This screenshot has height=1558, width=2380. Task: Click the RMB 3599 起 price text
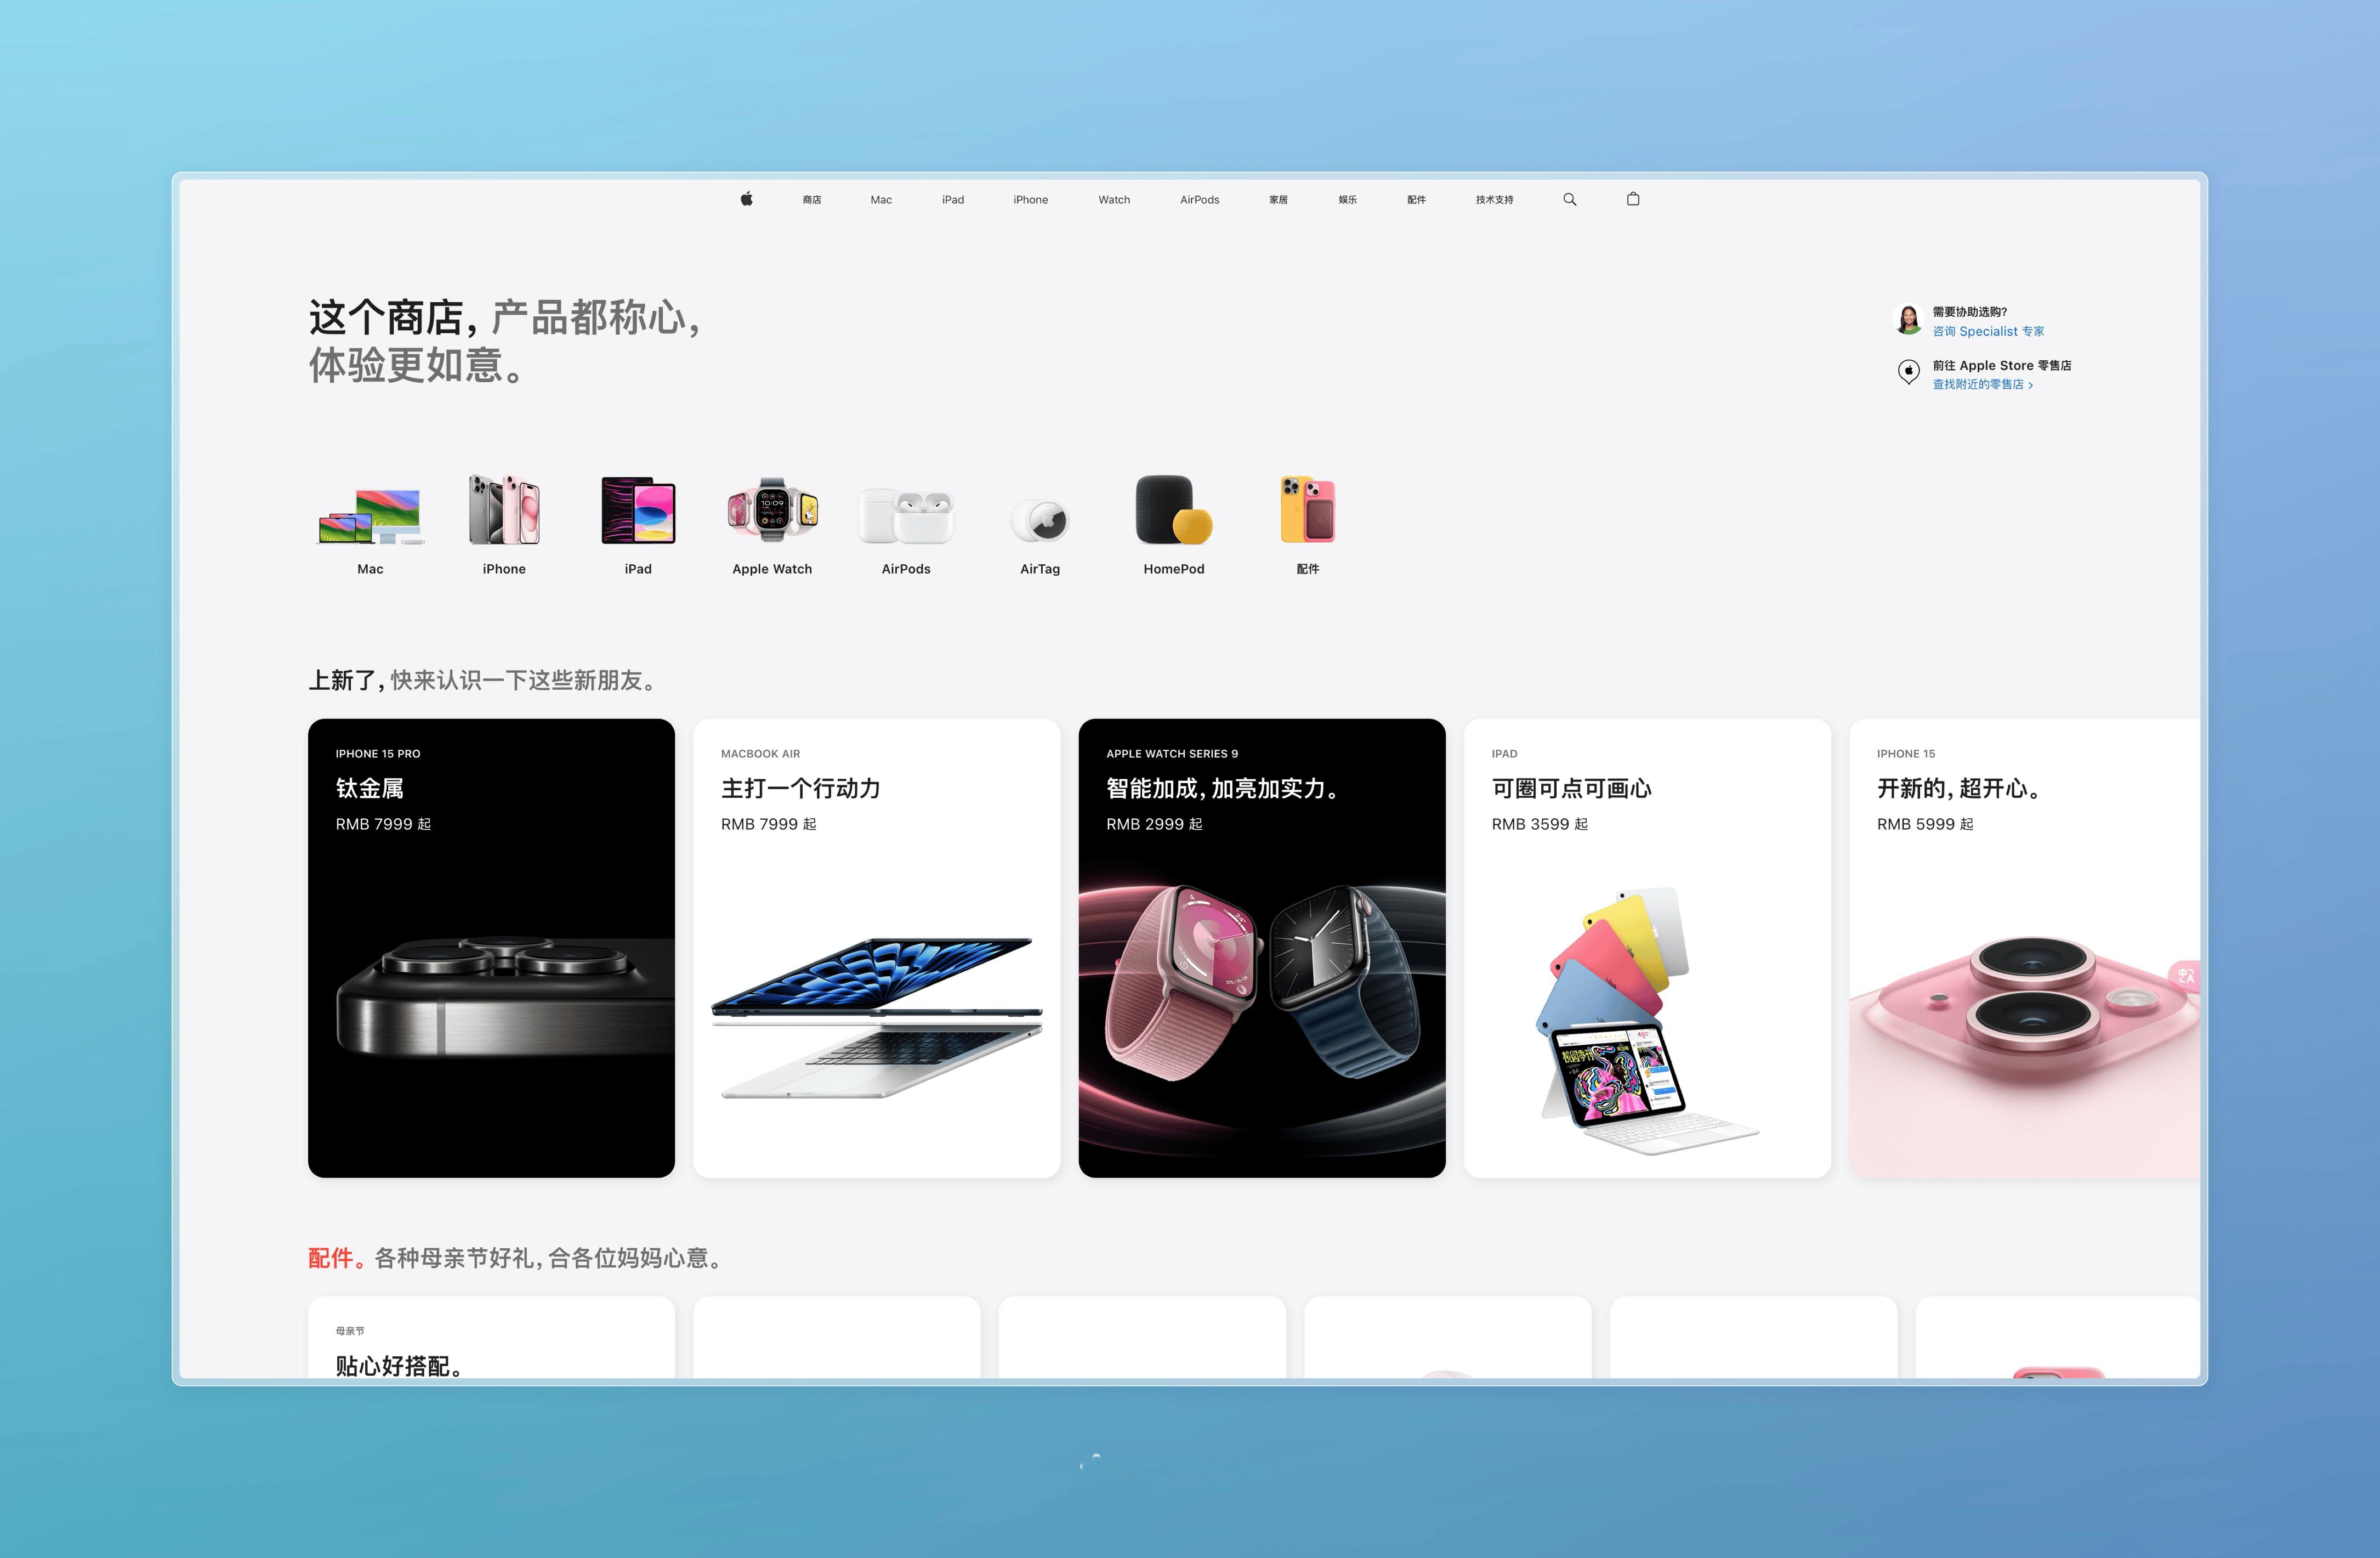tap(1540, 824)
